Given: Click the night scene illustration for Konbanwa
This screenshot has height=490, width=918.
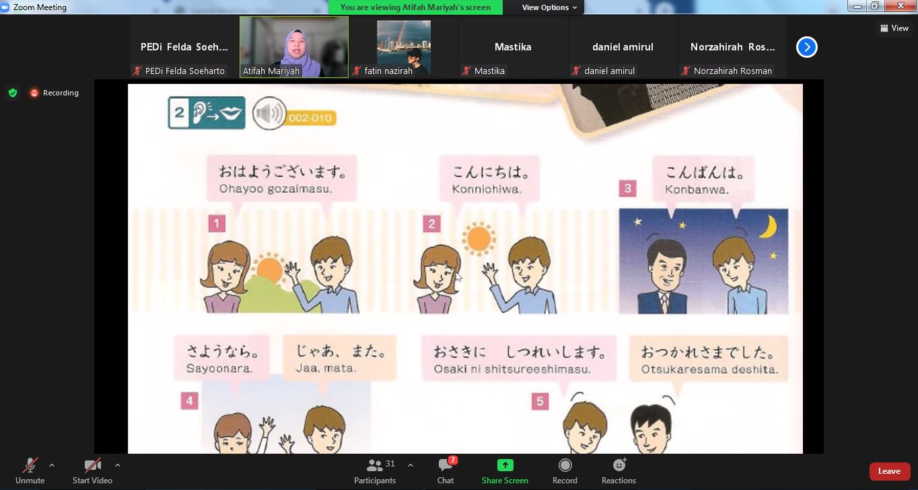Looking at the screenshot, I should pyautogui.click(x=703, y=261).
